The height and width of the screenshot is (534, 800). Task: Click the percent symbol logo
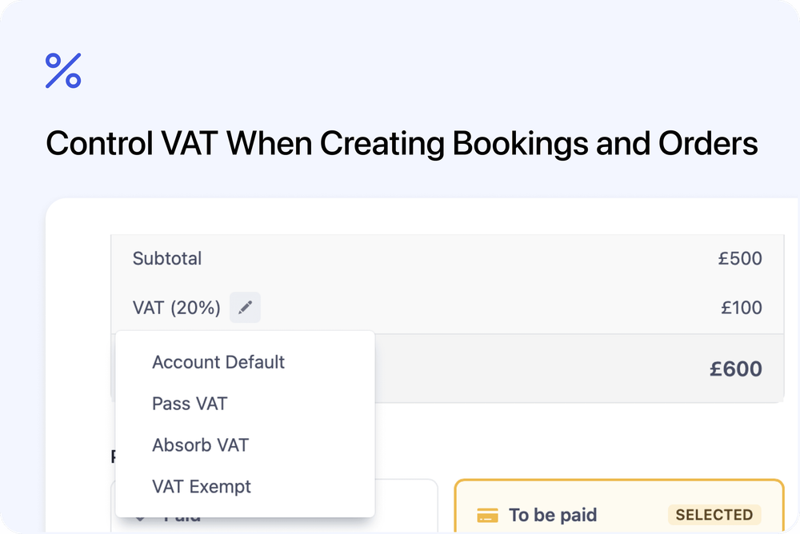pyautogui.click(x=63, y=70)
